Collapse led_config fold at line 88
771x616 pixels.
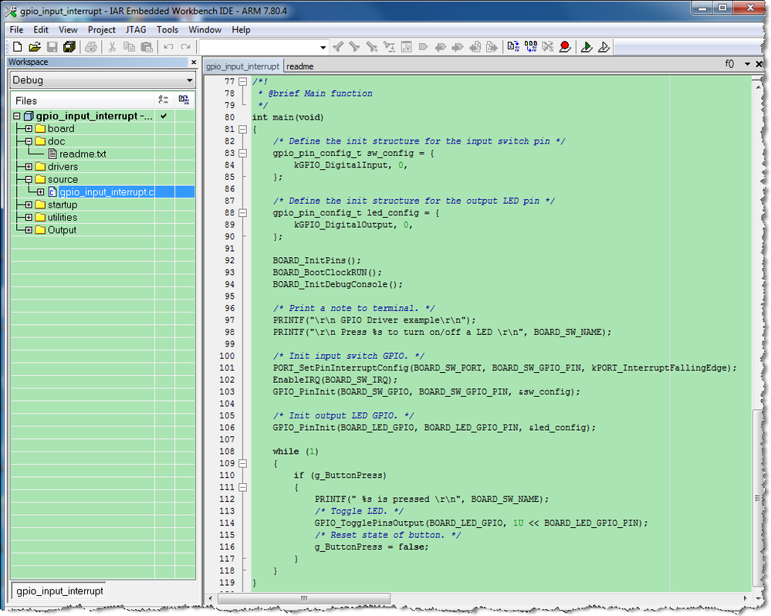[x=242, y=213]
